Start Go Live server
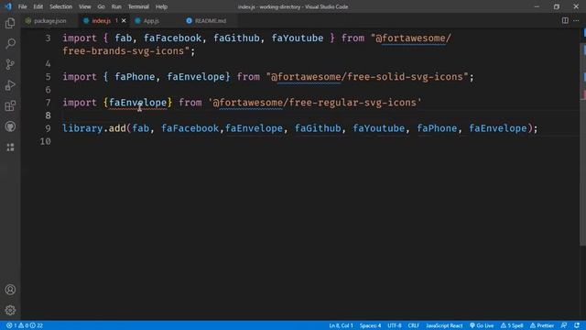The width and height of the screenshot is (586, 330). pos(482,325)
